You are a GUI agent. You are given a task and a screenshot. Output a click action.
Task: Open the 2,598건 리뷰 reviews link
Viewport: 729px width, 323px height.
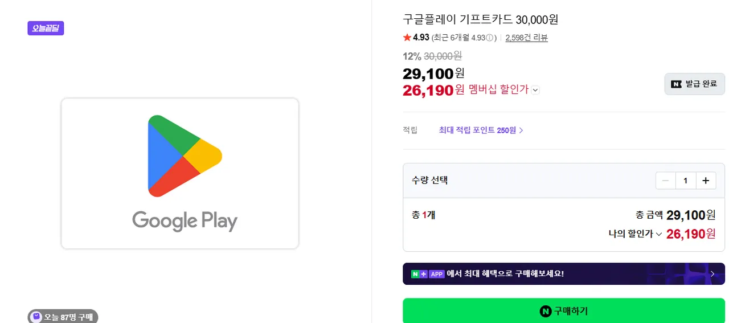click(526, 38)
